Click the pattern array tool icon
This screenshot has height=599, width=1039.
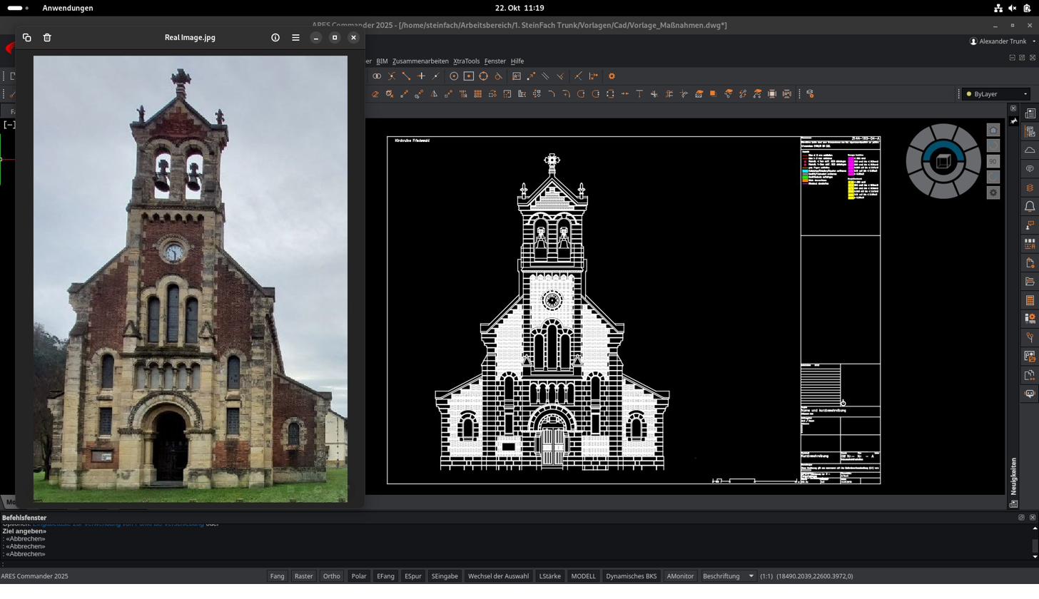coord(478,94)
